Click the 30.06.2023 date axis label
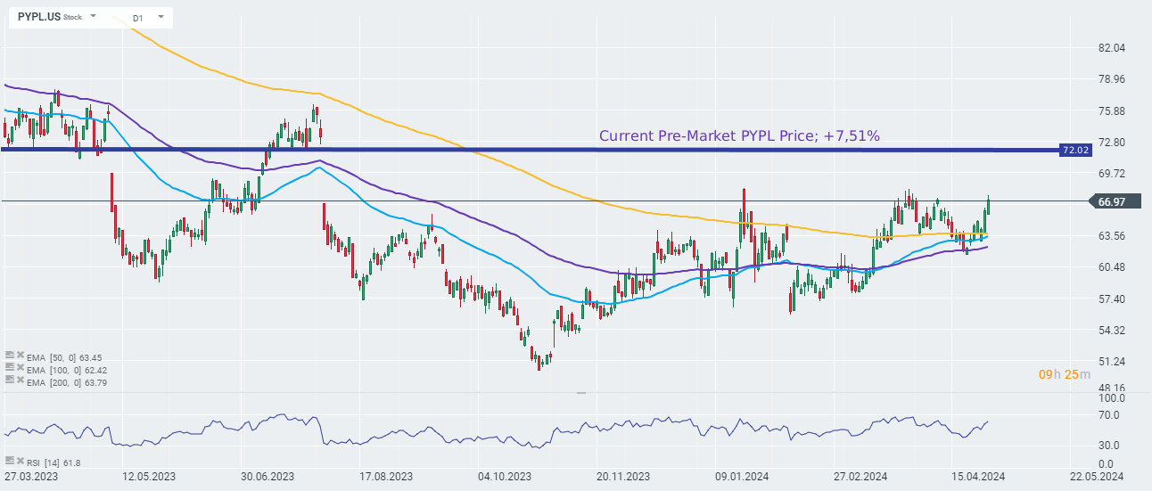Image resolution: width=1152 pixels, height=491 pixels. tap(269, 478)
